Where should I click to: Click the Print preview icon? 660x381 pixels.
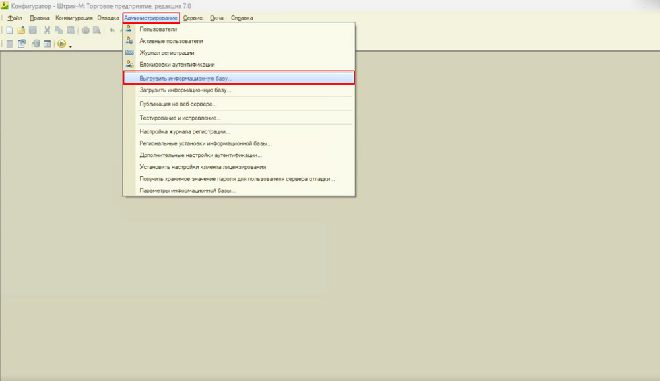pos(97,30)
